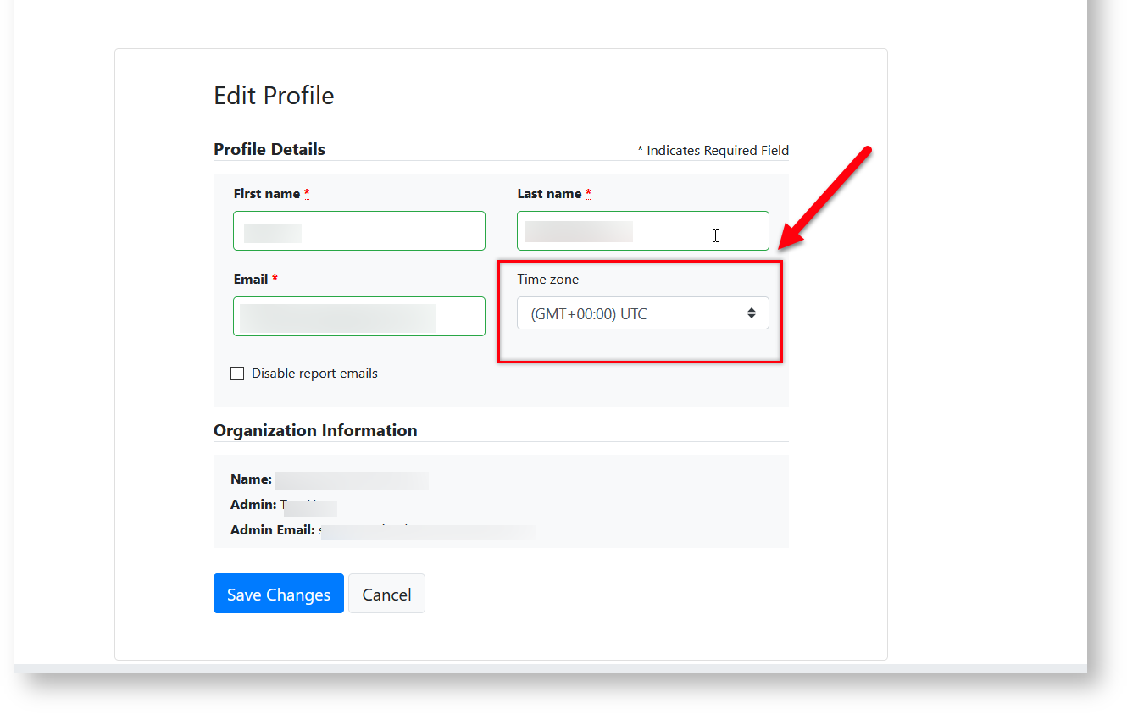
Task: Click the Save Changes button
Action: click(x=278, y=593)
